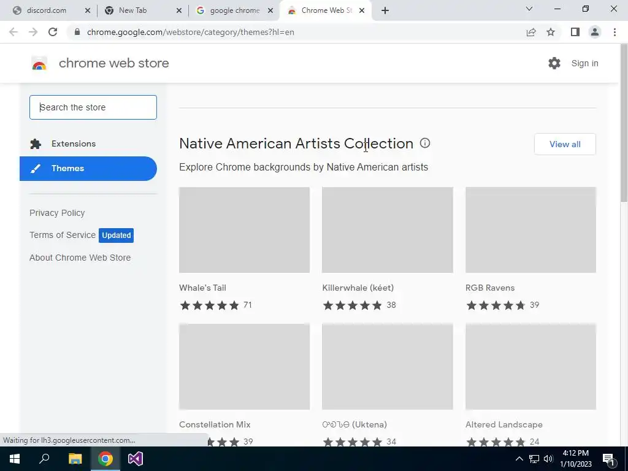Click the Killerwhale (kéet) title text
This screenshot has height=471, width=628.
click(x=358, y=288)
